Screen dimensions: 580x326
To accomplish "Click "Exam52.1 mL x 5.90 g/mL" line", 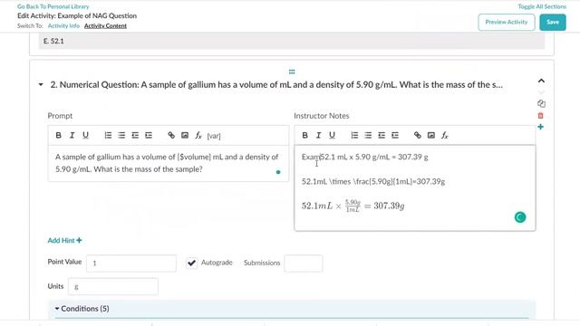I will (364, 157).
